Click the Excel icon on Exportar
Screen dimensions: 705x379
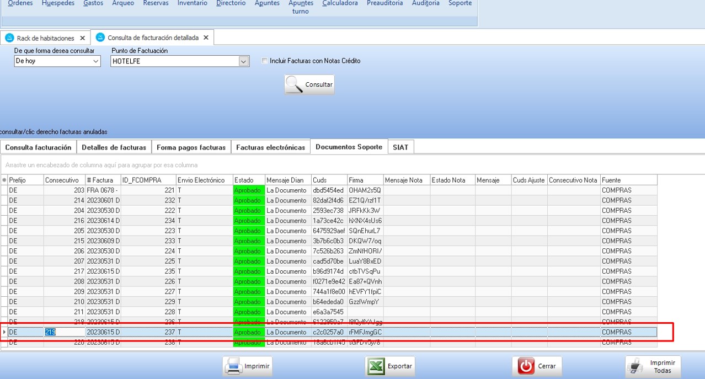(x=376, y=366)
